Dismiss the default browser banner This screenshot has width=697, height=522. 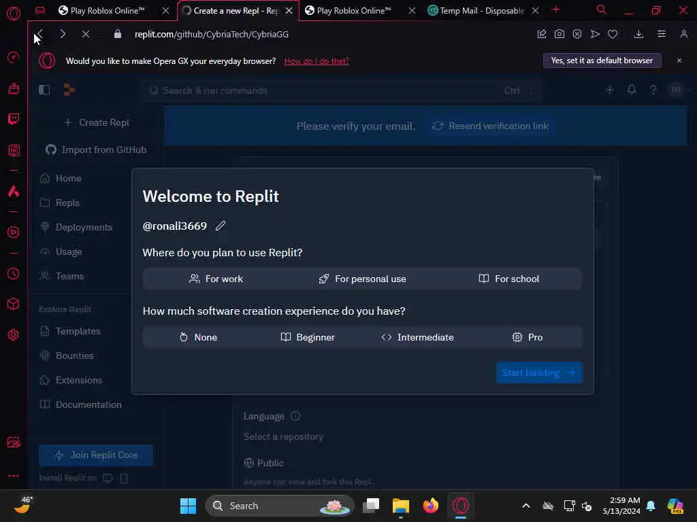[x=679, y=60]
